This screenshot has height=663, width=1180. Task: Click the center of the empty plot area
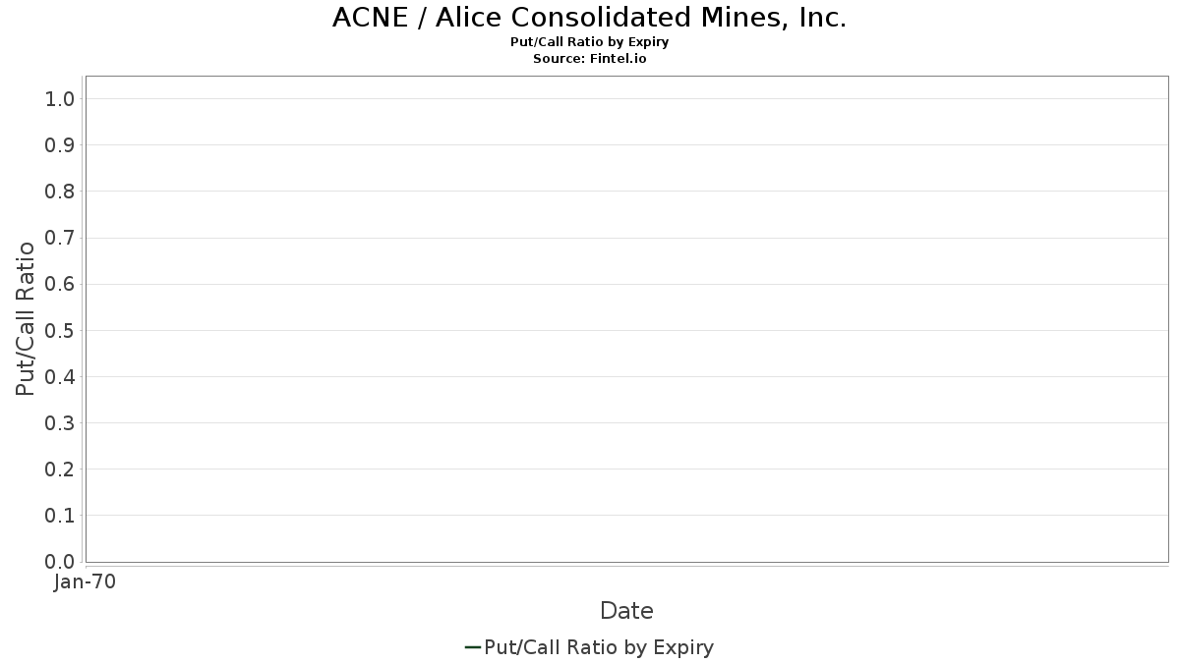coord(626,319)
